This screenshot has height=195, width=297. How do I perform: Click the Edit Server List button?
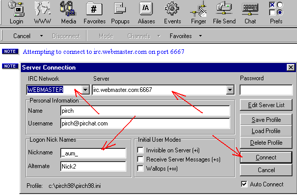coord(266,105)
